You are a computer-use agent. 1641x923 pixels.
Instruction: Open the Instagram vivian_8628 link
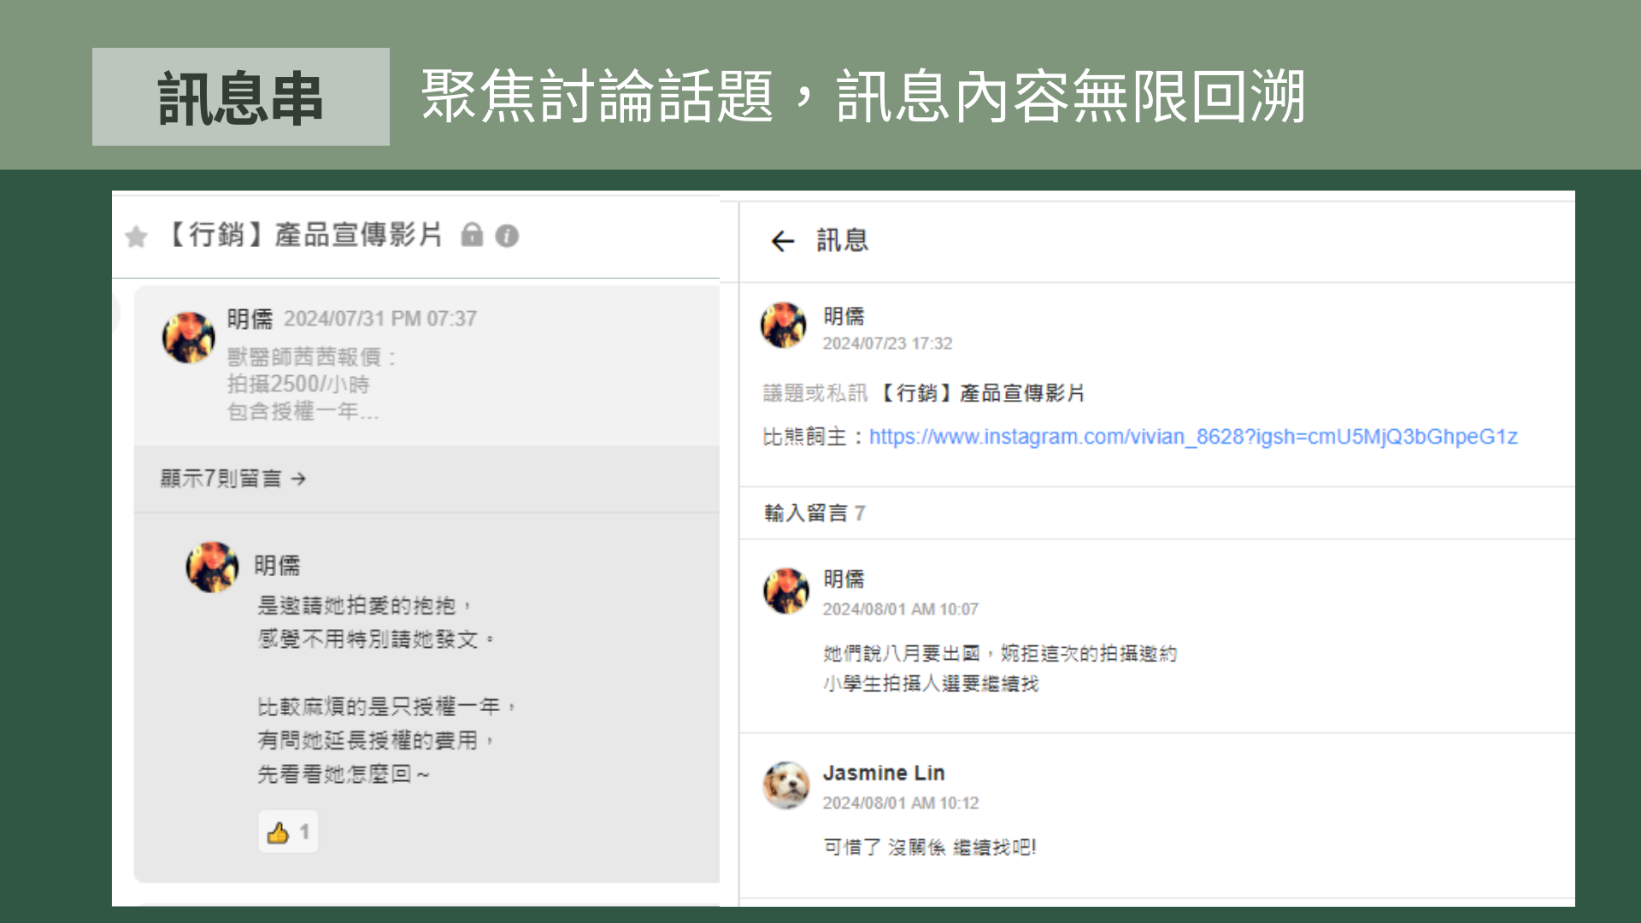coord(1192,437)
